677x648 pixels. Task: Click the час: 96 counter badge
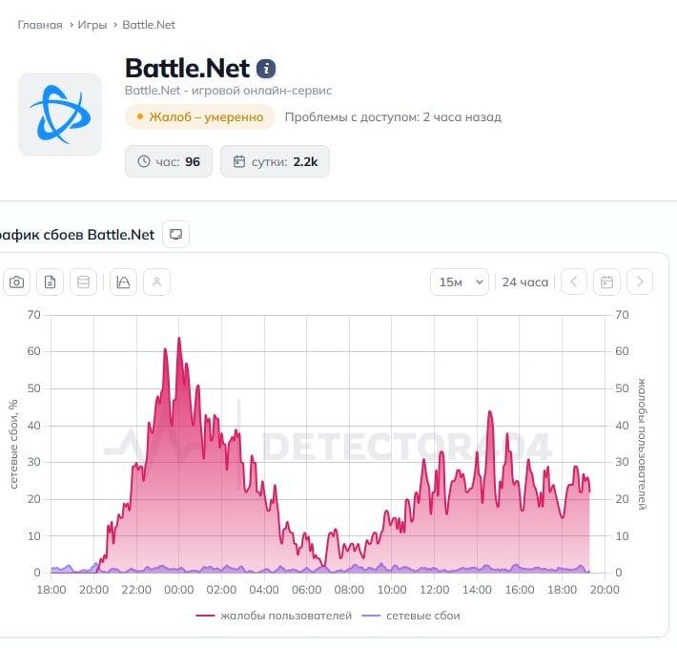(x=169, y=161)
